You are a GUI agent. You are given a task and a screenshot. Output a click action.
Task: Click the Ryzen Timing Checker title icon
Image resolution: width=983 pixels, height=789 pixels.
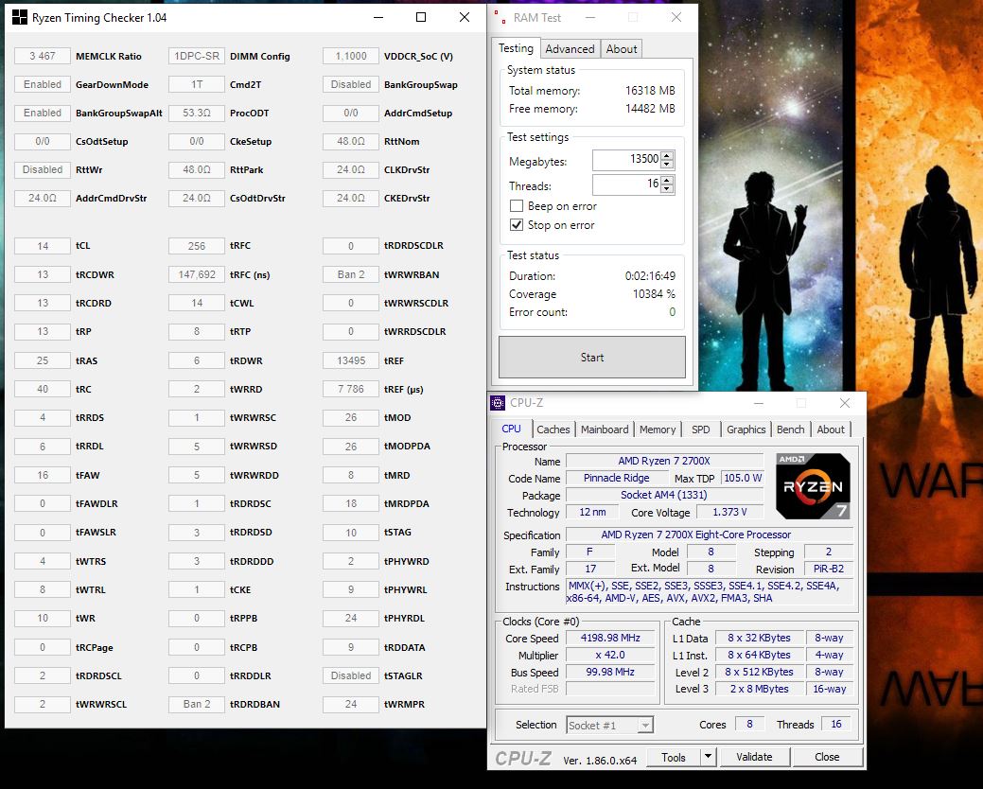pyautogui.click(x=20, y=17)
